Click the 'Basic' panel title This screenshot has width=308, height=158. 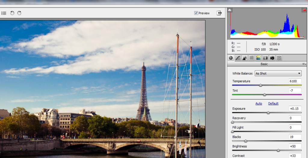264,64
